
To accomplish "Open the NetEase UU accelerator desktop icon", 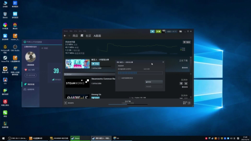I will 15,70.
